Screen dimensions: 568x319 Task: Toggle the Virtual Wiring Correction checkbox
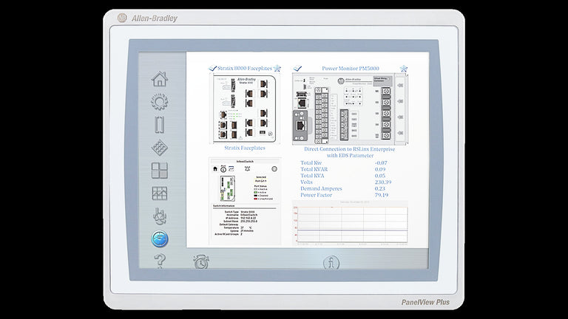tap(389, 79)
